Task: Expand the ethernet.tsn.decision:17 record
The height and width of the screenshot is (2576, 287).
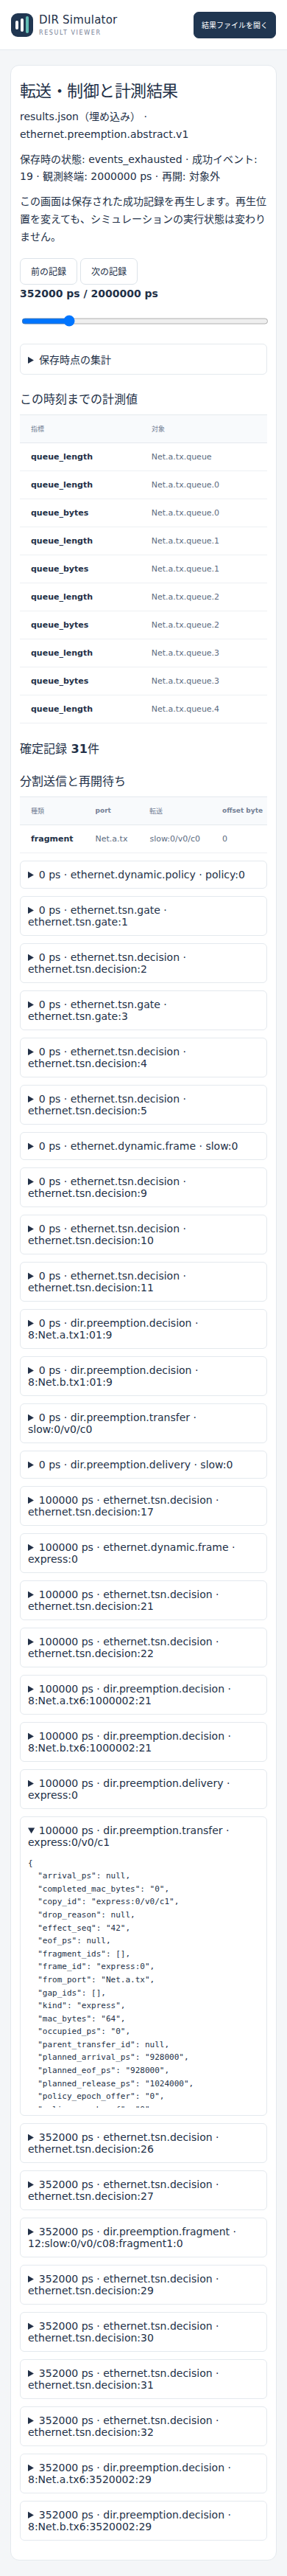Action: (x=143, y=1506)
